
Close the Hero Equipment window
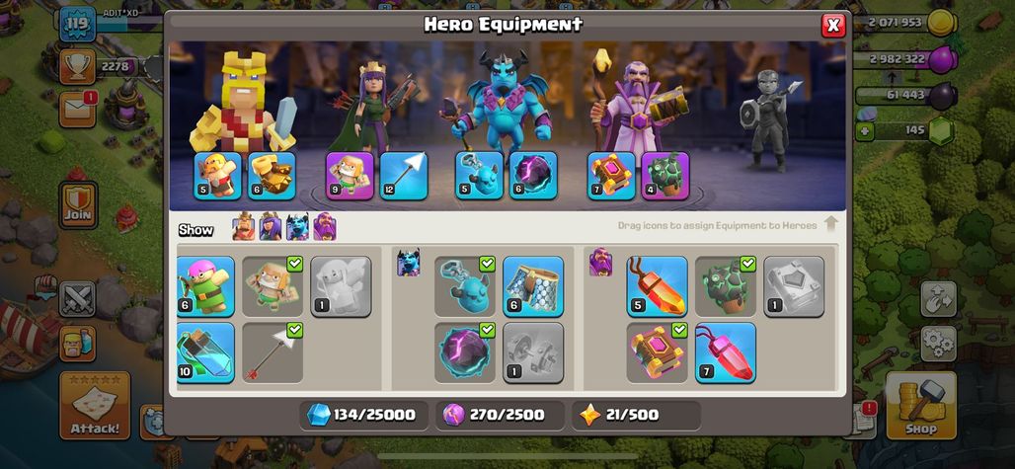(833, 26)
